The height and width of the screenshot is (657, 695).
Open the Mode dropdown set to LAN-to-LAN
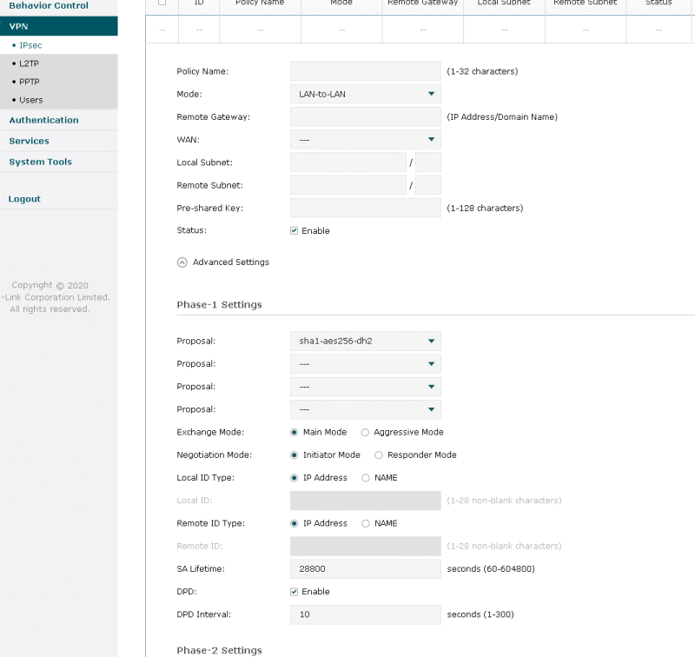coord(365,94)
